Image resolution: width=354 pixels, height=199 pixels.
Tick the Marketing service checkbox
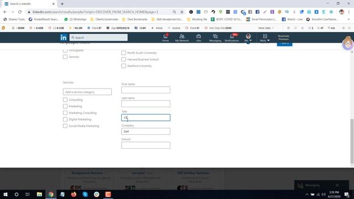pos(65,106)
